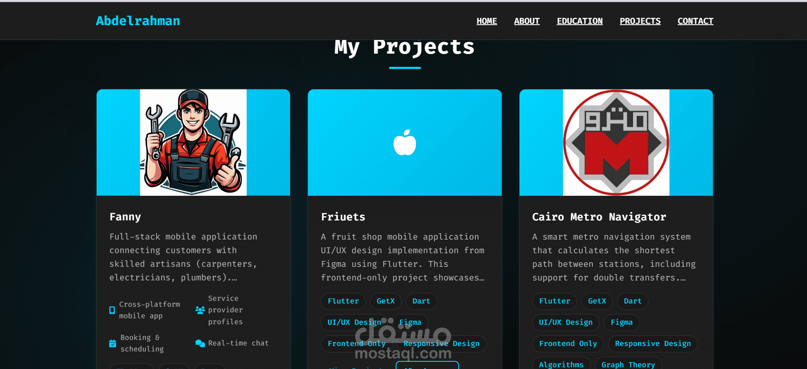This screenshot has height=369, width=807.
Task: Click the Frontend Only tag on the Cairo Metro card
Action: click(568, 344)
